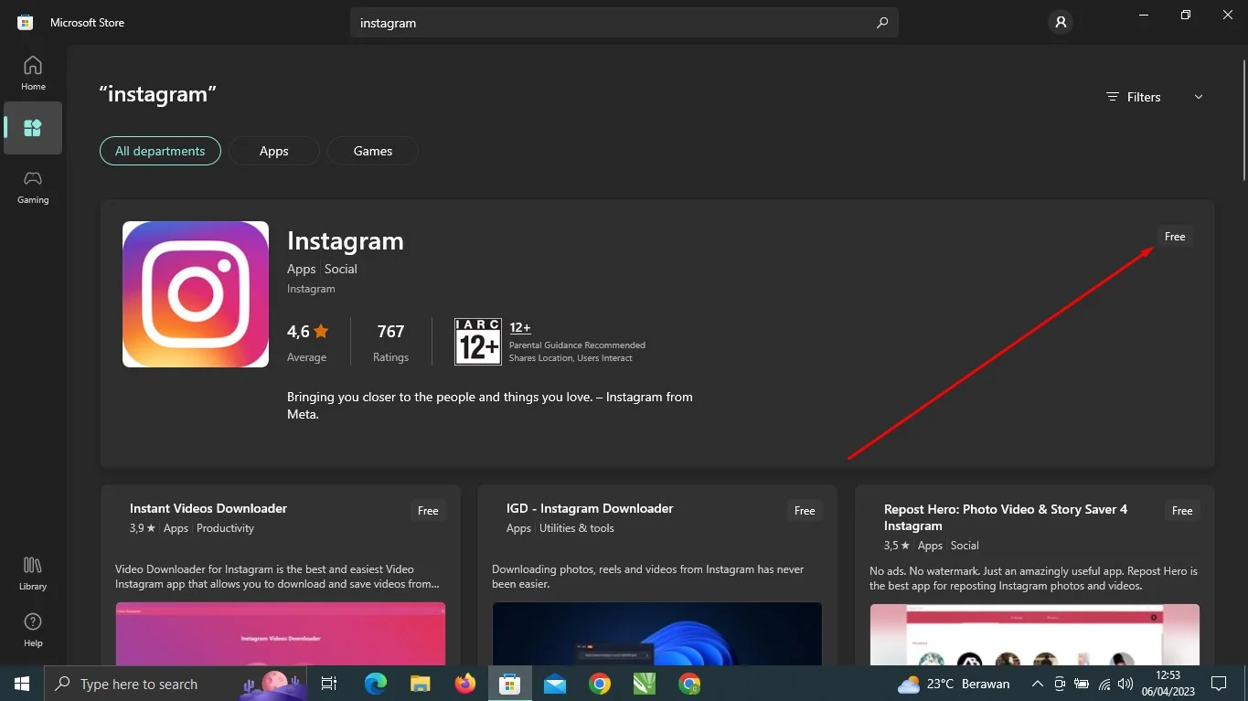Open the weather widget showing 23°C Berawan
Image resolution: width=1248 pixels, height=701 pixels.
[954, 684]
